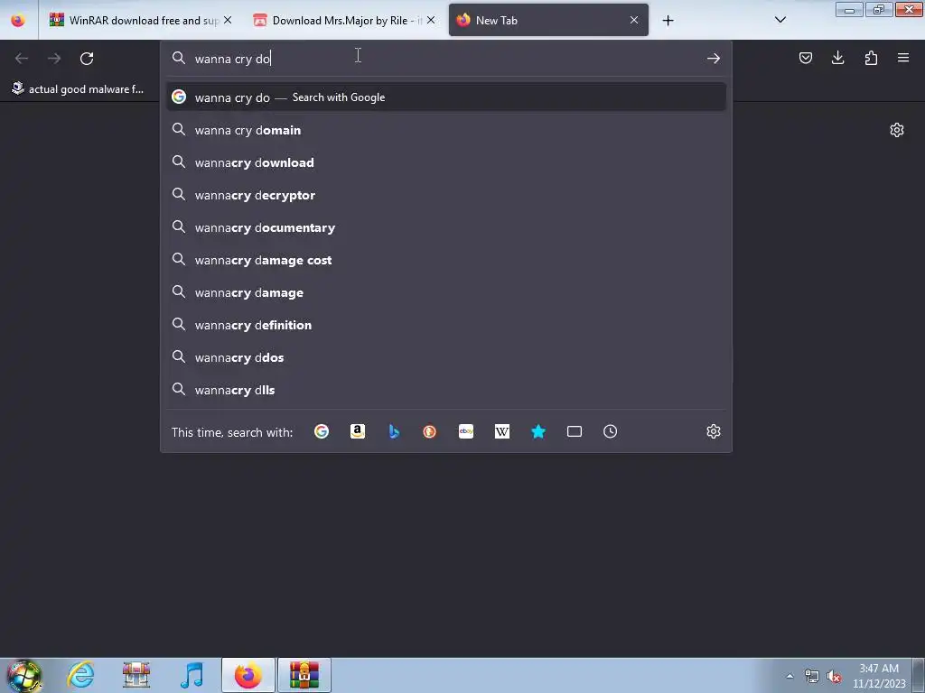Search this time with Bing
The height and width of the screenshot is (693, 925).
(394, 431)
